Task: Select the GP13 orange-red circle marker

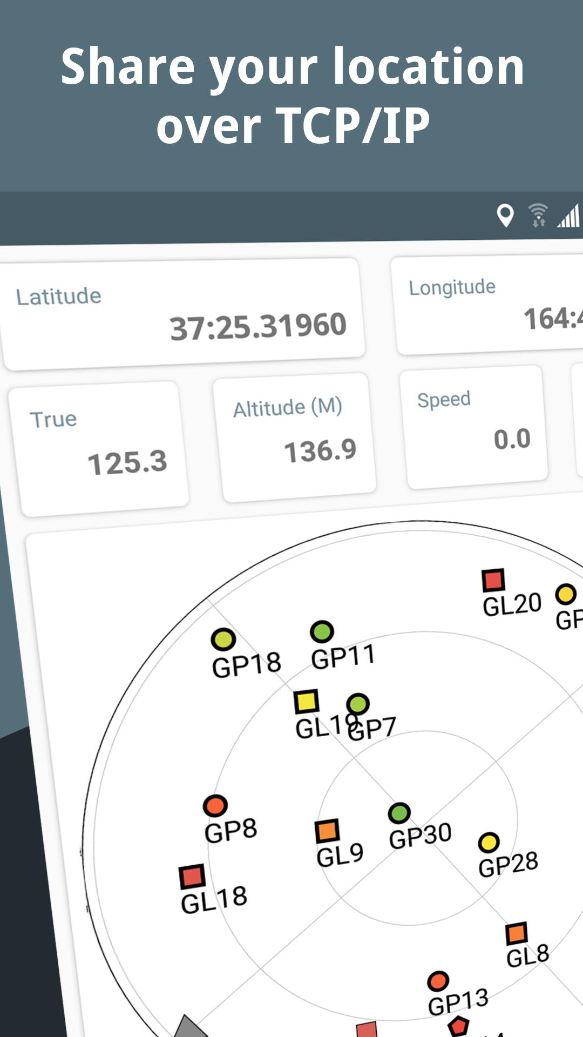Action: (x=438, y=981)
